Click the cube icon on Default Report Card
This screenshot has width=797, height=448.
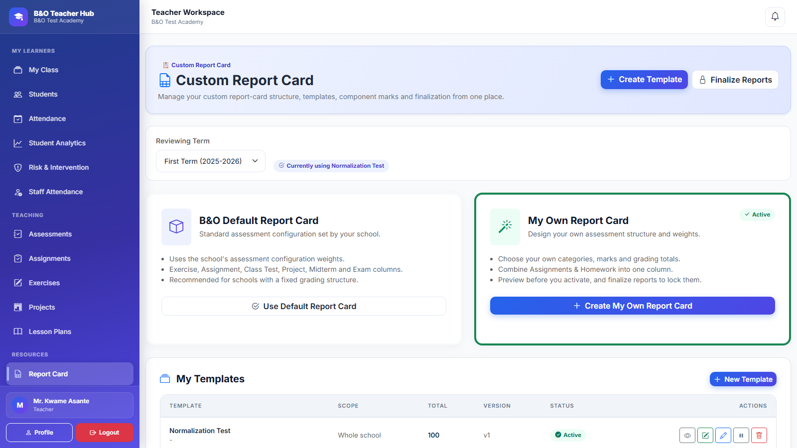pyautogui.click(x=176, y=226)
